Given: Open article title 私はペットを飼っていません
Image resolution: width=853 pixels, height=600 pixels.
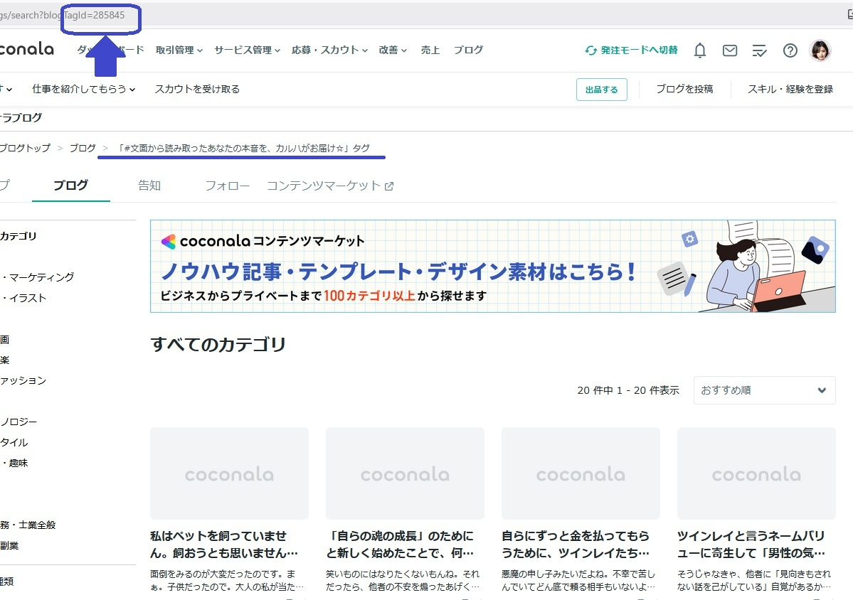Looking at the screenshot, I should [x=224, y=545].
